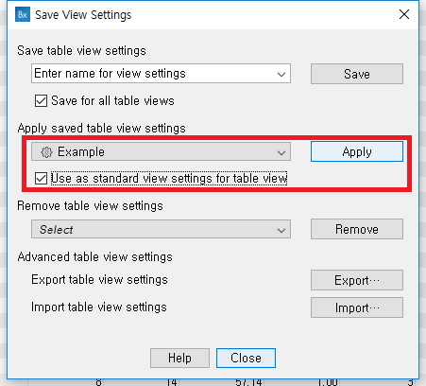
Task: Close the Save View Settings dialog via X
Action: 404,14
